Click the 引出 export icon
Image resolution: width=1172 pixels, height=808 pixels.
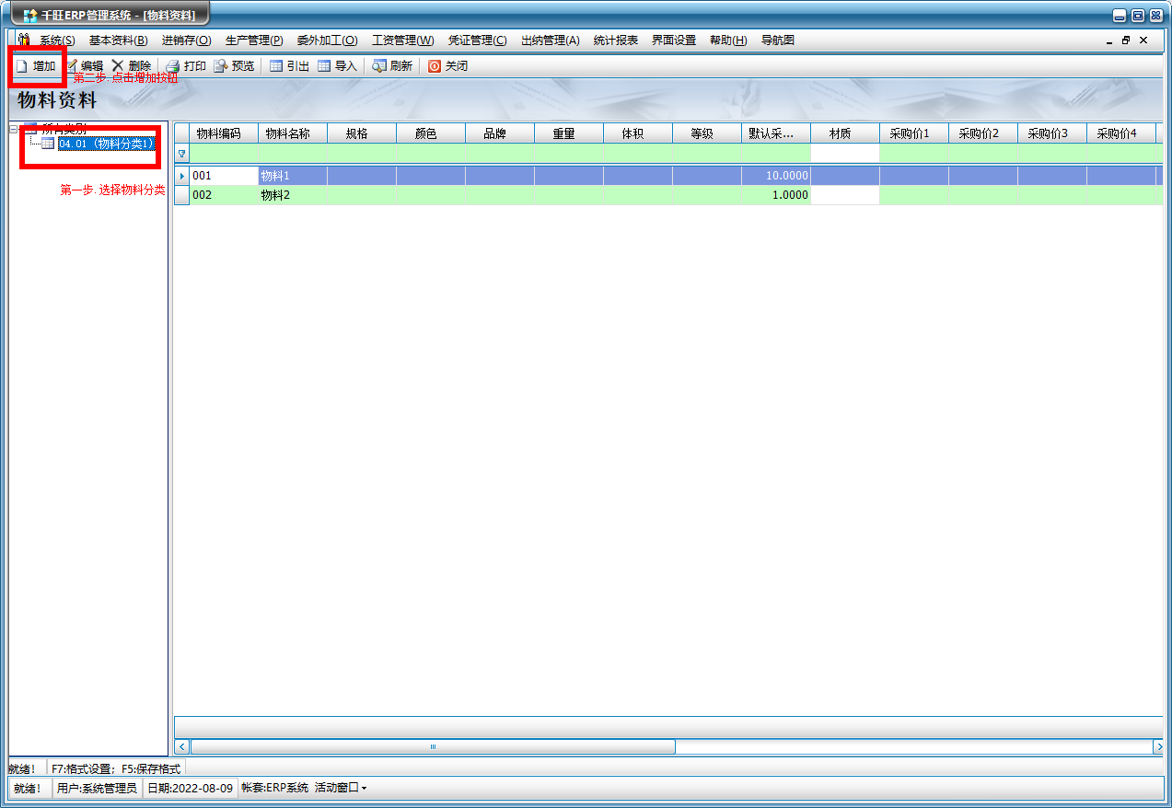pyautogui.click(x=276, y=66)
